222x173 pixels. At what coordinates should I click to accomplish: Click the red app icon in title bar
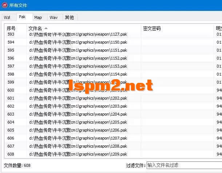point(4,5)
